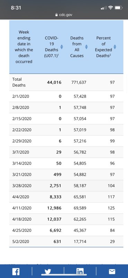Tap the battery status icon
This screenshot has height=278, width=128.
118,8
